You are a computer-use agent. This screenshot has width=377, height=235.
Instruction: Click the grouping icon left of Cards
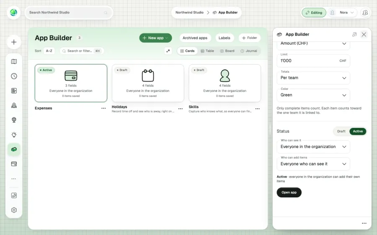point(168,51)
